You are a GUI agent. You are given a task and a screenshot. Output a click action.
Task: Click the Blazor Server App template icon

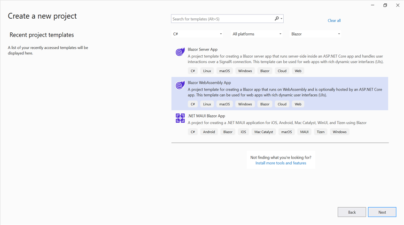(180, 52)
